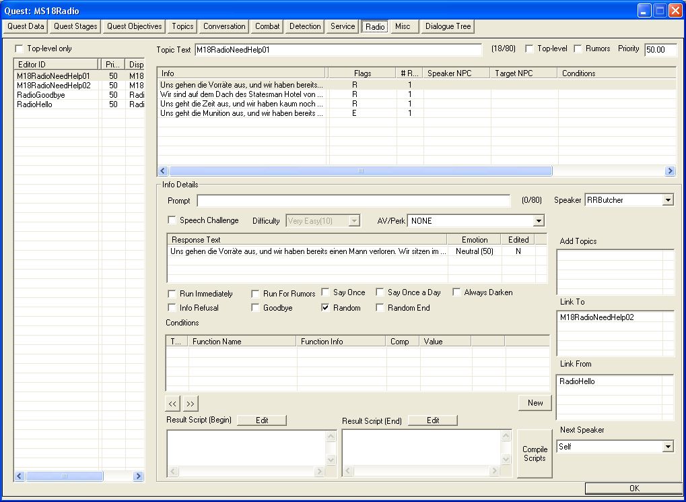Screen dimensions: 686x502
Task: Click the left scroll arrow under the Info list
Action: 163,171
